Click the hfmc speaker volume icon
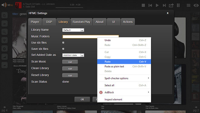This screenshot has width=200, height=113. point(4,5)
